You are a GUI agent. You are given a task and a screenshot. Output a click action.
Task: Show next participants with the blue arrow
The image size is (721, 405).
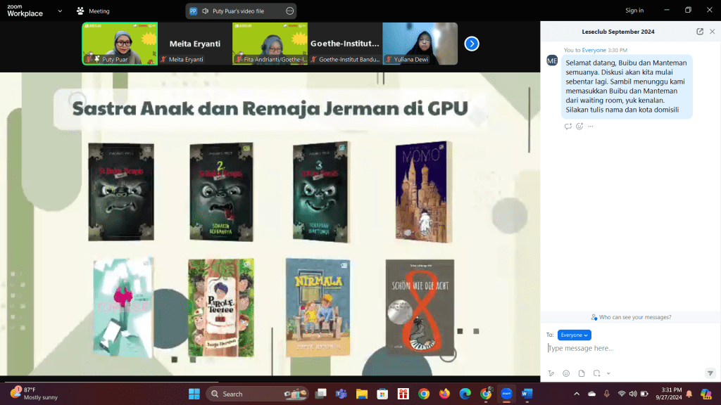(x=472, y=44)
